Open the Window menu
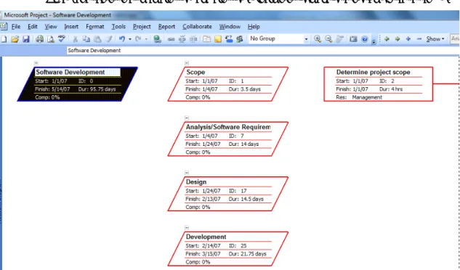Image resolution: width=460 pixels, height=270 pixels. [x=230, y=27]
